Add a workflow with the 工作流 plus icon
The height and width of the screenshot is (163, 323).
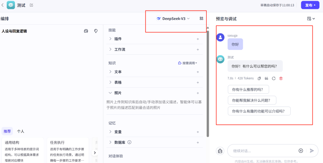point(198,50)
